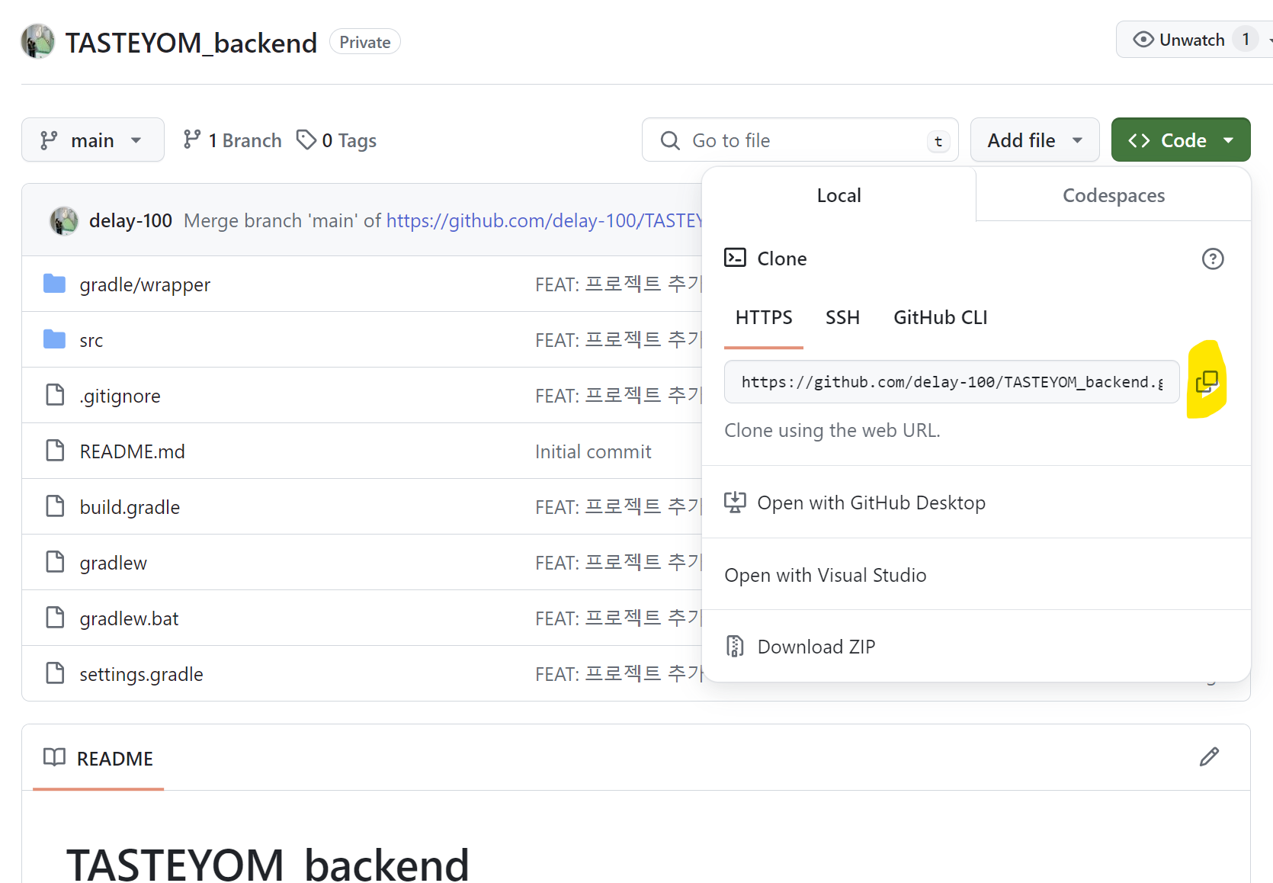Open the github.com/delay-100 commit URL link
1273x883 pixels.
click(x=544, y=220)
